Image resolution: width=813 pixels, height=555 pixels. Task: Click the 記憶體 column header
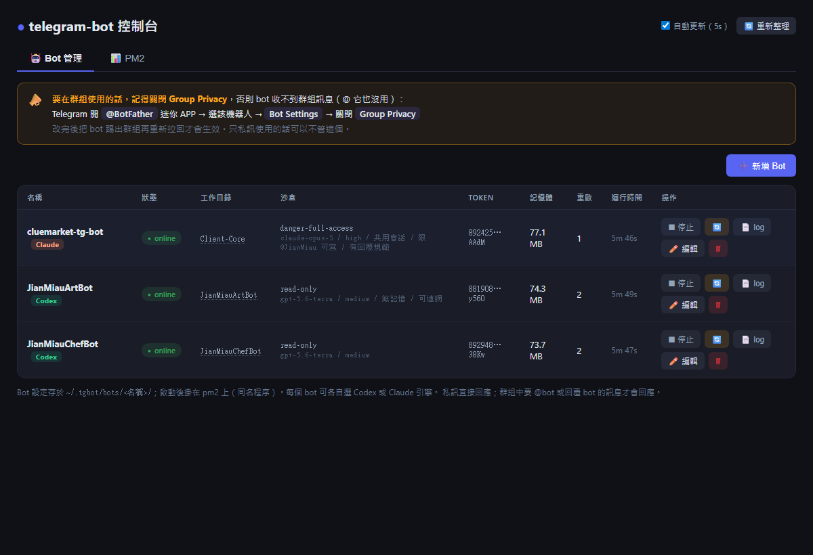coord(541,198)
